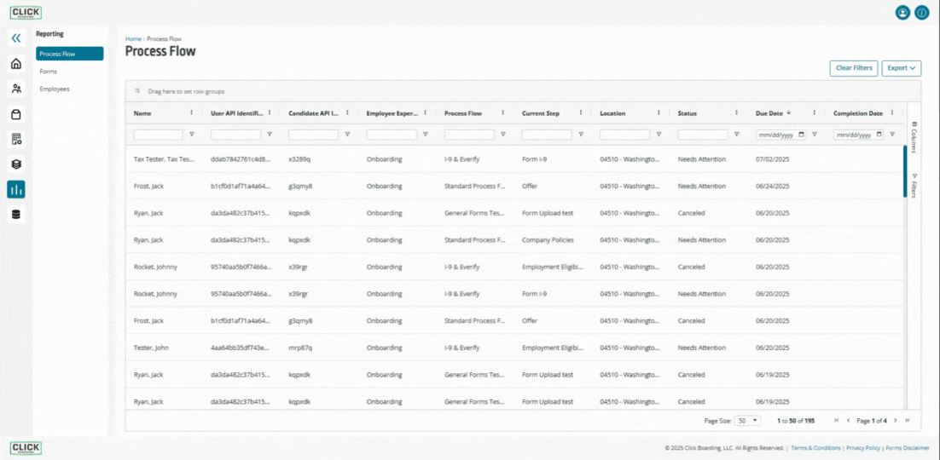940x460 pixels.
Task: Open the filter funnel for Process Flow column
Action: pos(503,135)
